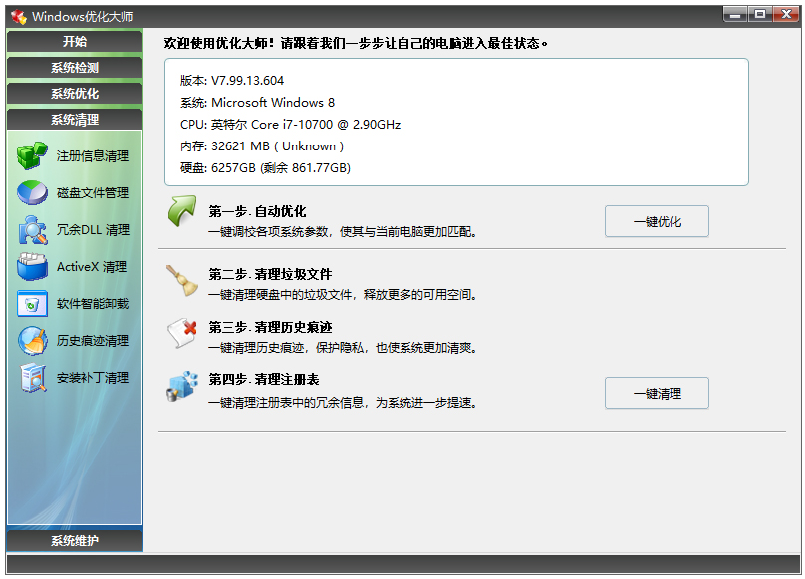Click the 一键优化 button

point(657,221)
